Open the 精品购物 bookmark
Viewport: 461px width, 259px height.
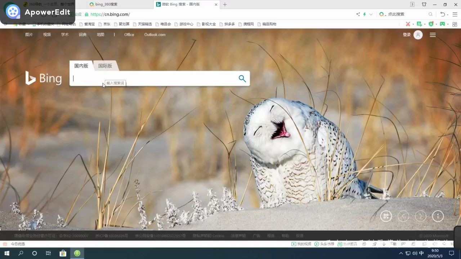(267, 24)
